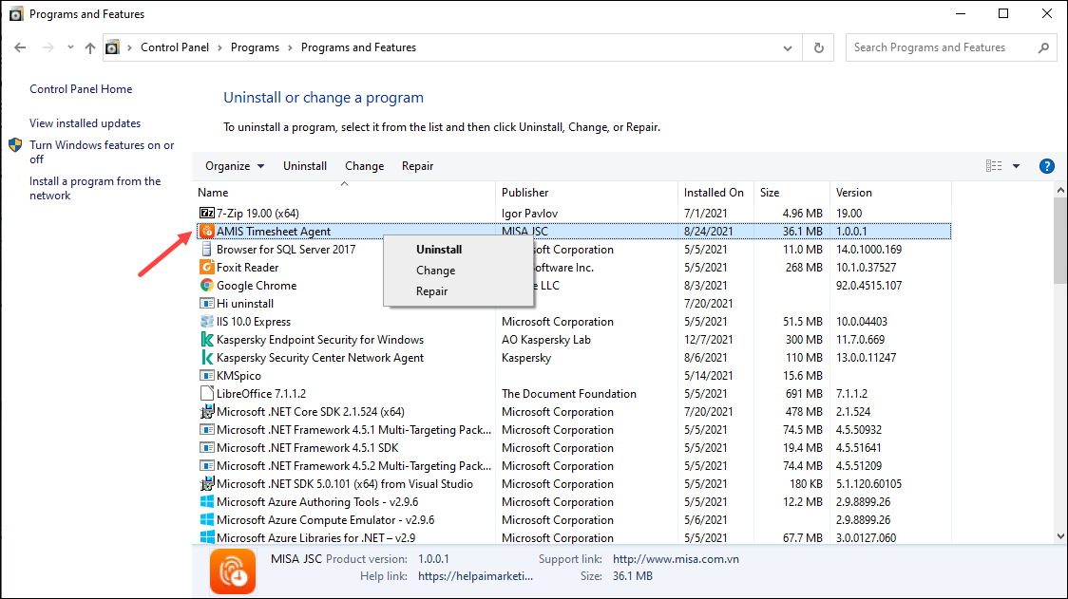Click the Azure Compute Emulator Windows icon
This screenshot has height=599, width=1068.
click(x=207, y=520)
